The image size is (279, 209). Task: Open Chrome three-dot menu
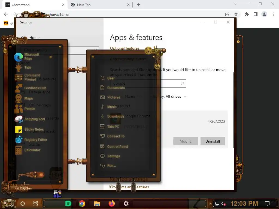click(x=273, y=14)
